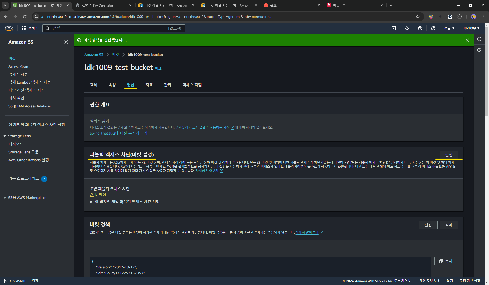Open AWS Organizations 설정 in sidebar
This screenshot has width=489, height=285.
pyautogui.click(x=29, y=160)
